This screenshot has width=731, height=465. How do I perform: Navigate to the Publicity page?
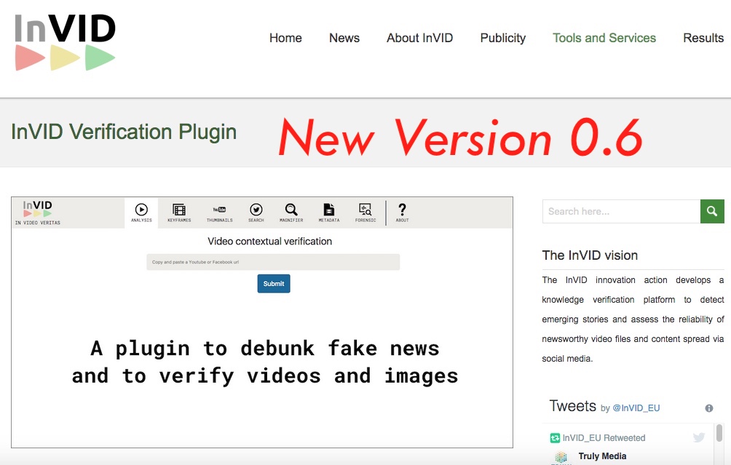coord(502,38)
